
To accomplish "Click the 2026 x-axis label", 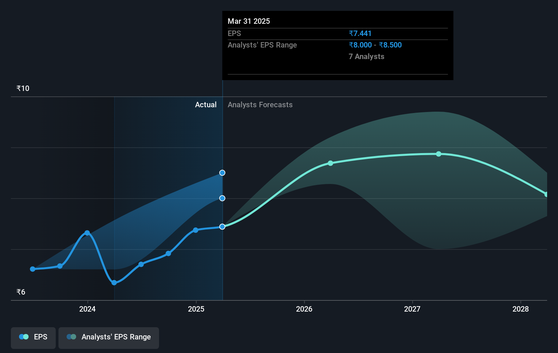I will coord(304,309).
